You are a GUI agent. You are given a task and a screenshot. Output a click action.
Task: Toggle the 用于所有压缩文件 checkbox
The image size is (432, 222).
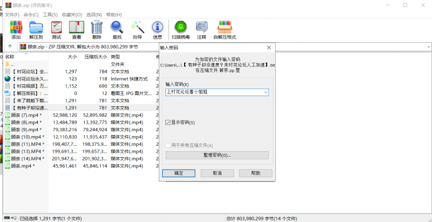168,145
